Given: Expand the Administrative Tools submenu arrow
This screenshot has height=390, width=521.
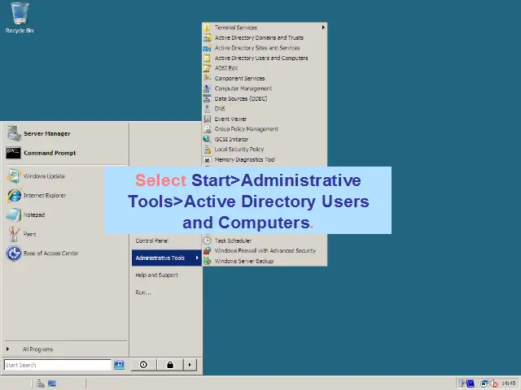Looking at the screenshot, I should [197, 258].
